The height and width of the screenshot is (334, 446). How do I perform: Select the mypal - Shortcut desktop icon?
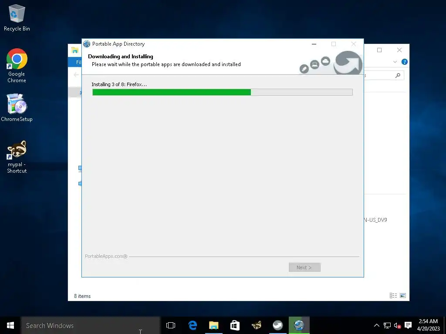pyautogui.click(x=17, y=157)
